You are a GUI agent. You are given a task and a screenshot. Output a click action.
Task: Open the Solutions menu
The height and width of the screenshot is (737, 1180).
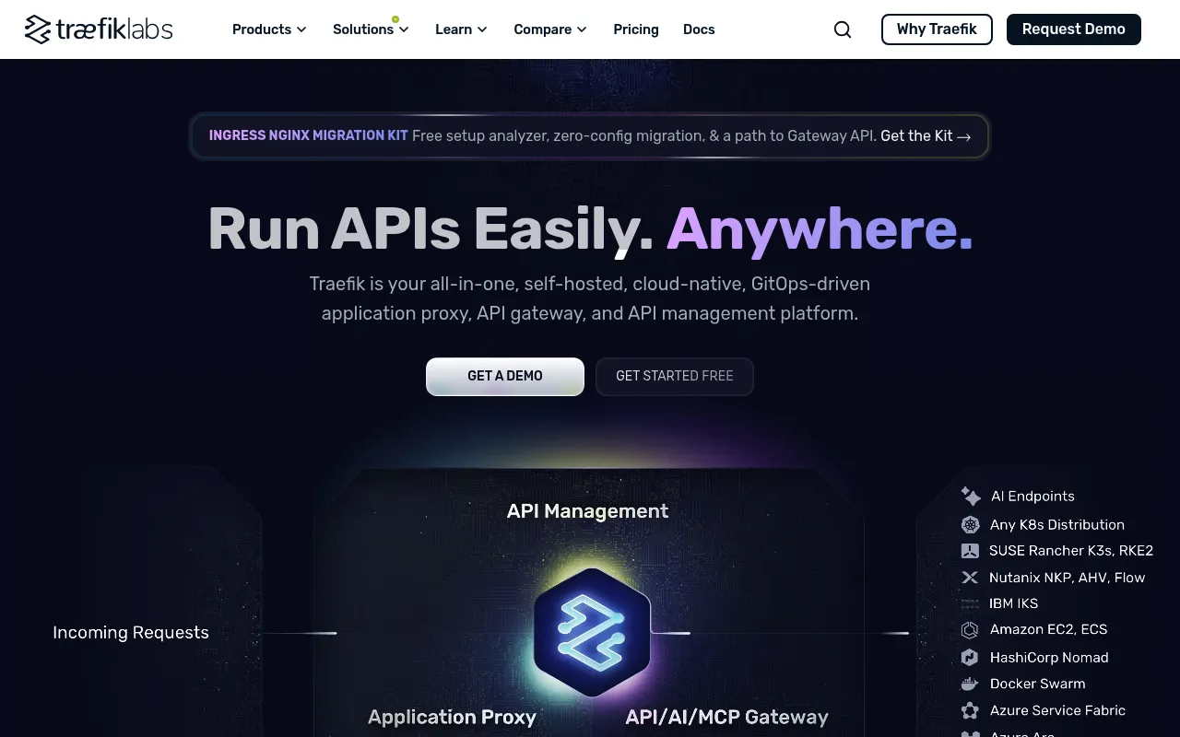(371, 29)
